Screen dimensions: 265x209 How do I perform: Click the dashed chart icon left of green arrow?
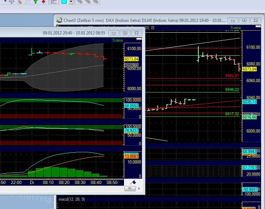[28, 2]
